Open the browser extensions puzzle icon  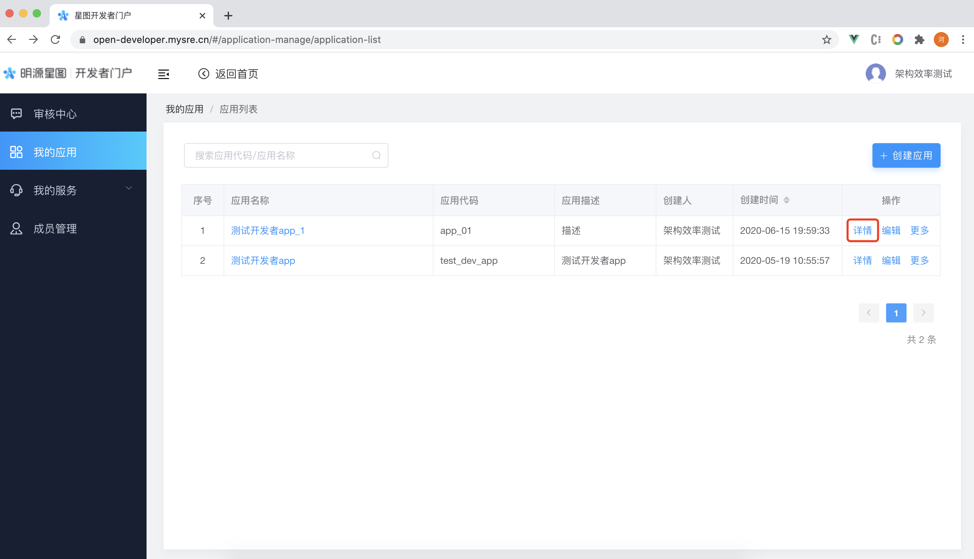point(919,40)
